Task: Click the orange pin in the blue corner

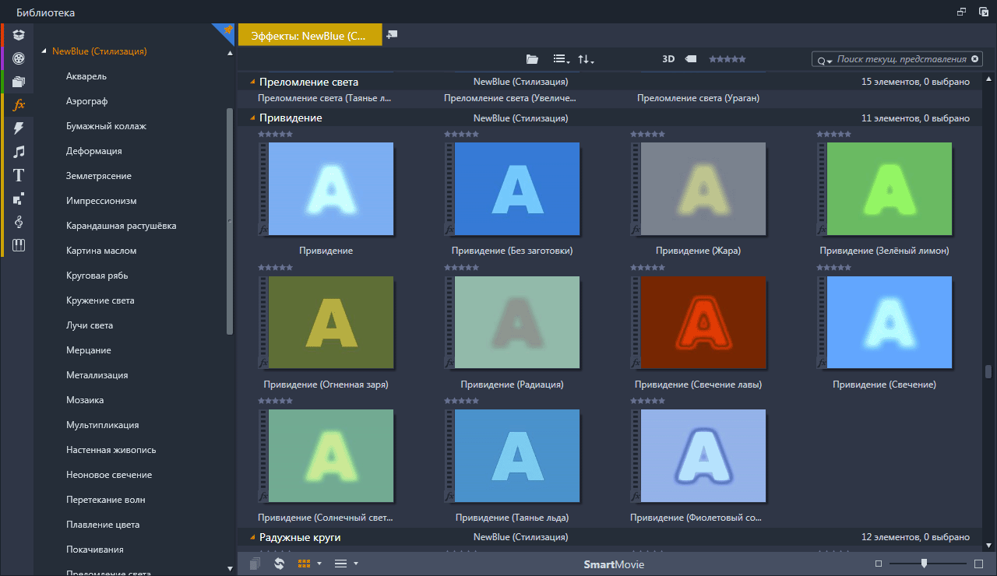Action: click(x=227, y=30)
